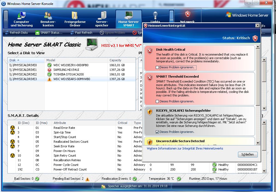This screenshot has height=192, width=276.
Task: Click Refresh Disks in toolbar
Action: coord(16,33)
